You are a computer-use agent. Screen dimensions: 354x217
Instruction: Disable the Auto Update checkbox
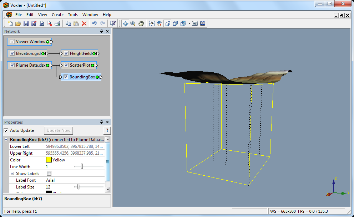[6, 130]
